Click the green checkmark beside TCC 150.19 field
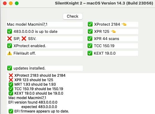This screenshot has height=114, width=155. coord(90,46)
